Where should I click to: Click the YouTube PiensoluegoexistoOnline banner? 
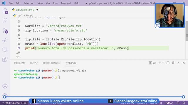coord(132,101)
